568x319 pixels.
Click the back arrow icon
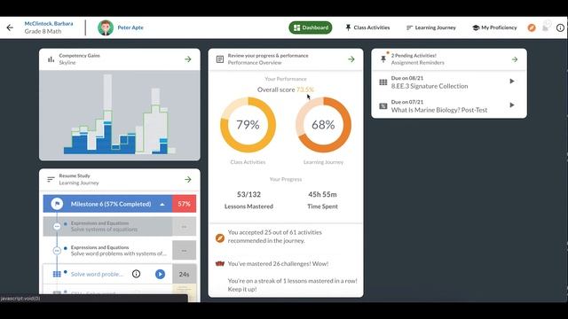coord(10,27)
